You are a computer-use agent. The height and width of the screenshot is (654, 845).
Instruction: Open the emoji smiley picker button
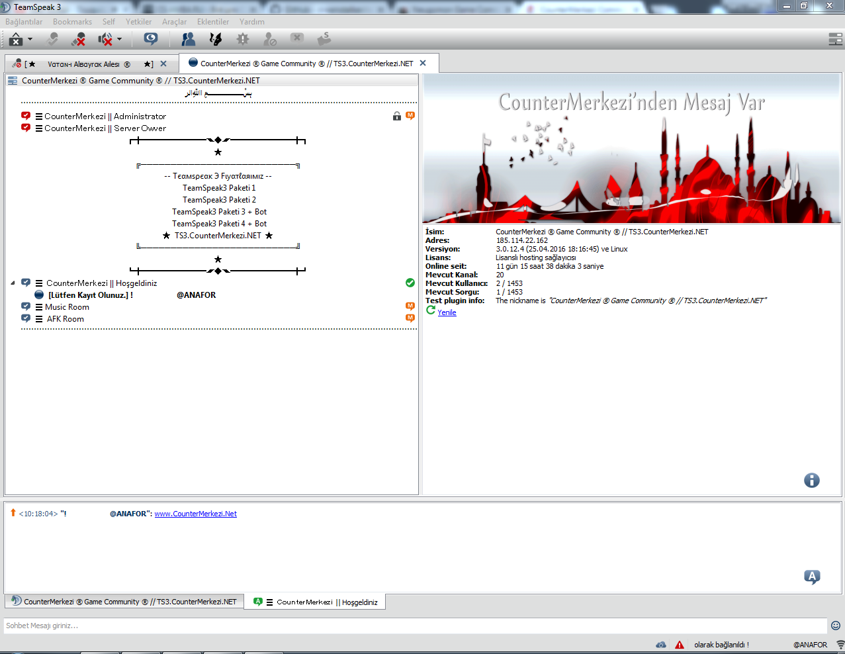pyautogui.click(x=836, y=626)
